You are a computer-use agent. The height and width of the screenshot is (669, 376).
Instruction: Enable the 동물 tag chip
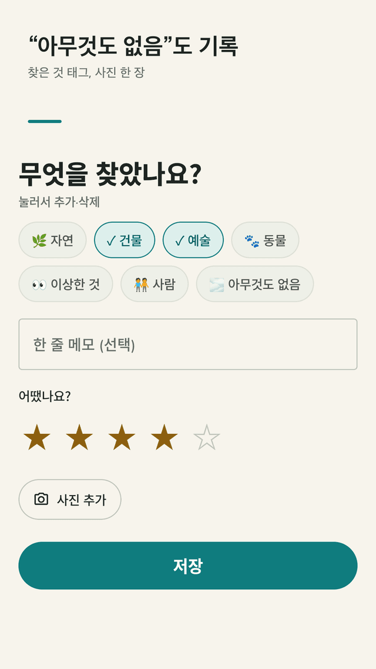coord(265,240)
